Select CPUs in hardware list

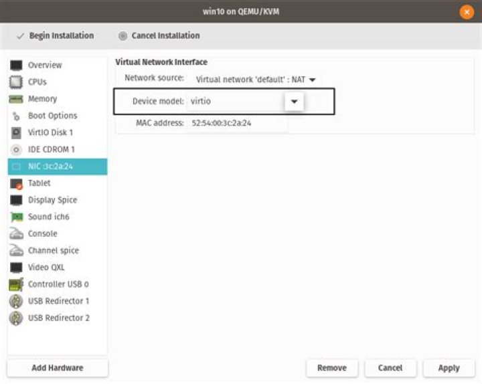pos(58,82)
